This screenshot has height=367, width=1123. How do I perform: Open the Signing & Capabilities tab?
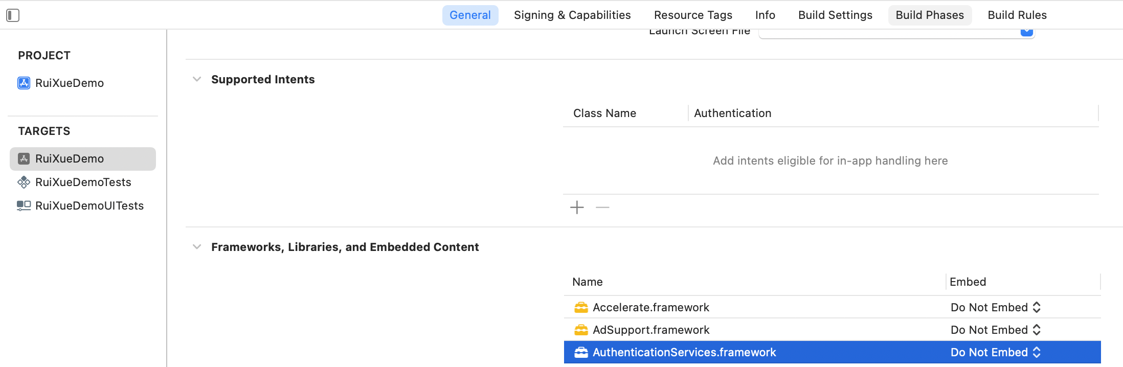[572, 15]
